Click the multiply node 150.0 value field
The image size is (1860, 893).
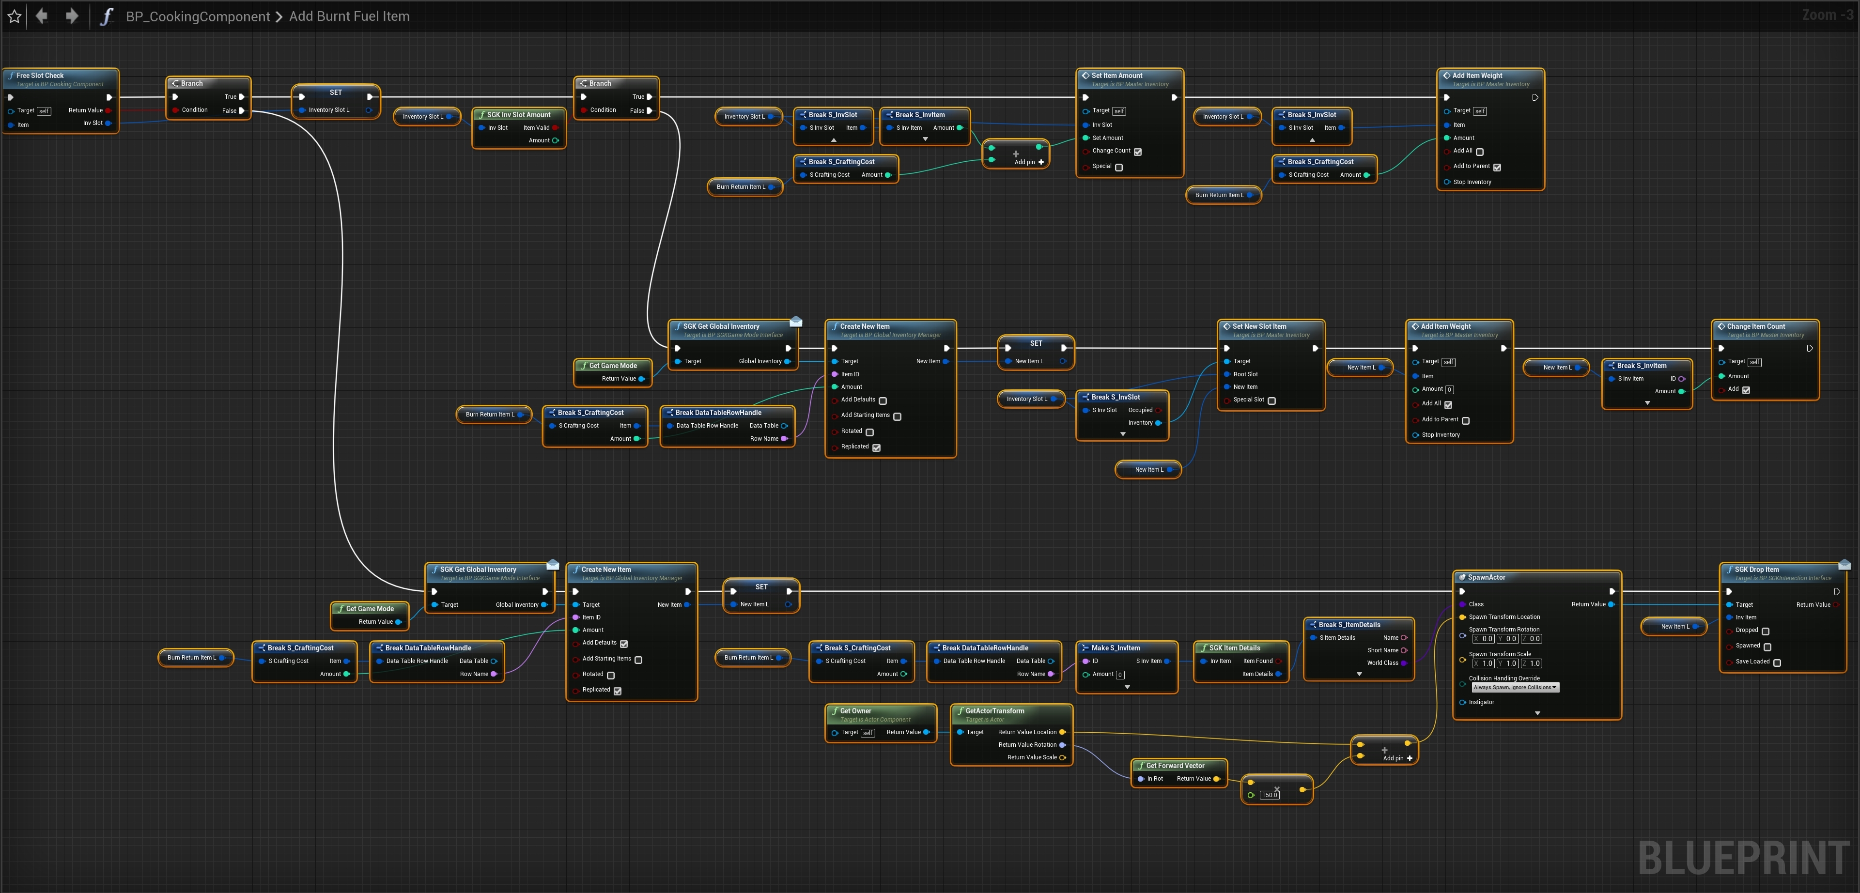[x=1270, y=795]
